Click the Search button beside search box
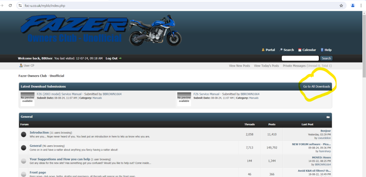Image resolution: width=366 pixels, height=177 pixels. (x=326, y=58)
